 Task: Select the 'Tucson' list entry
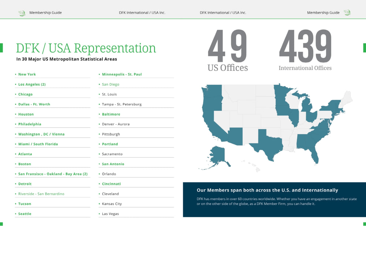(x=25, y=204)
